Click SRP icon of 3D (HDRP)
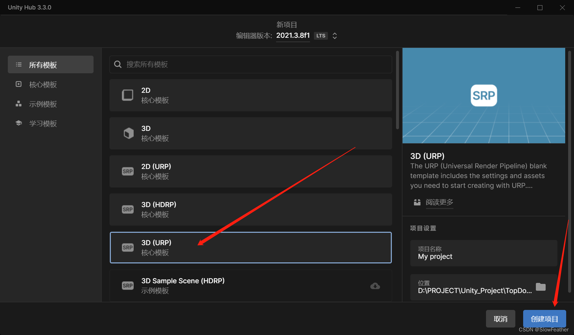The image size is (574, 335). point(128,209)
